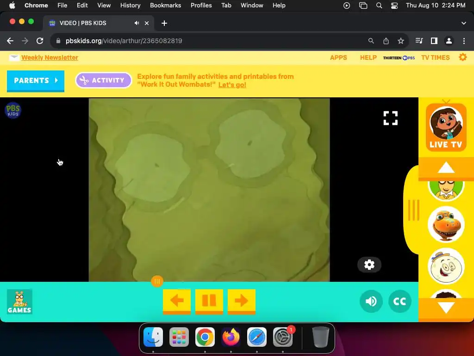Reload the PBS Kids page
Screen dimensions: 474x356
point(40,41)
